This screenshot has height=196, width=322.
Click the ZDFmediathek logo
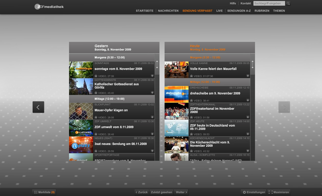(49, 7)
